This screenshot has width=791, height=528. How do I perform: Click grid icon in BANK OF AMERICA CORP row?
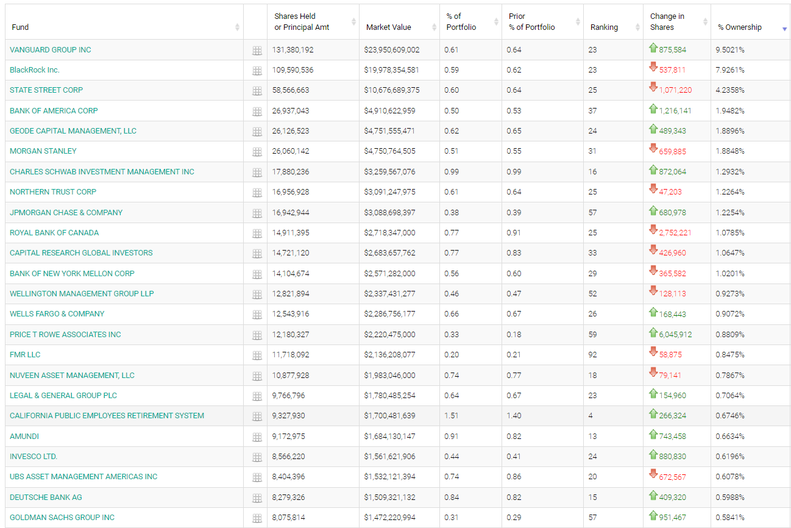[257, 112]
